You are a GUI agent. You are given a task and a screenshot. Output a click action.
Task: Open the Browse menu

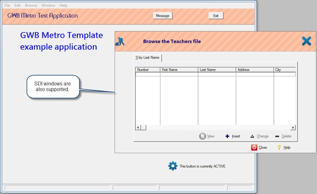[x=31, y=5]
